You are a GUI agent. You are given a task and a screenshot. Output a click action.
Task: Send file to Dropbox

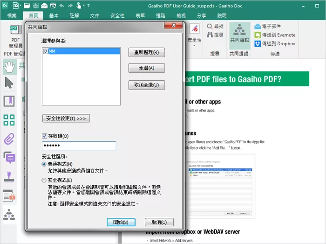(x=274, y=43)
